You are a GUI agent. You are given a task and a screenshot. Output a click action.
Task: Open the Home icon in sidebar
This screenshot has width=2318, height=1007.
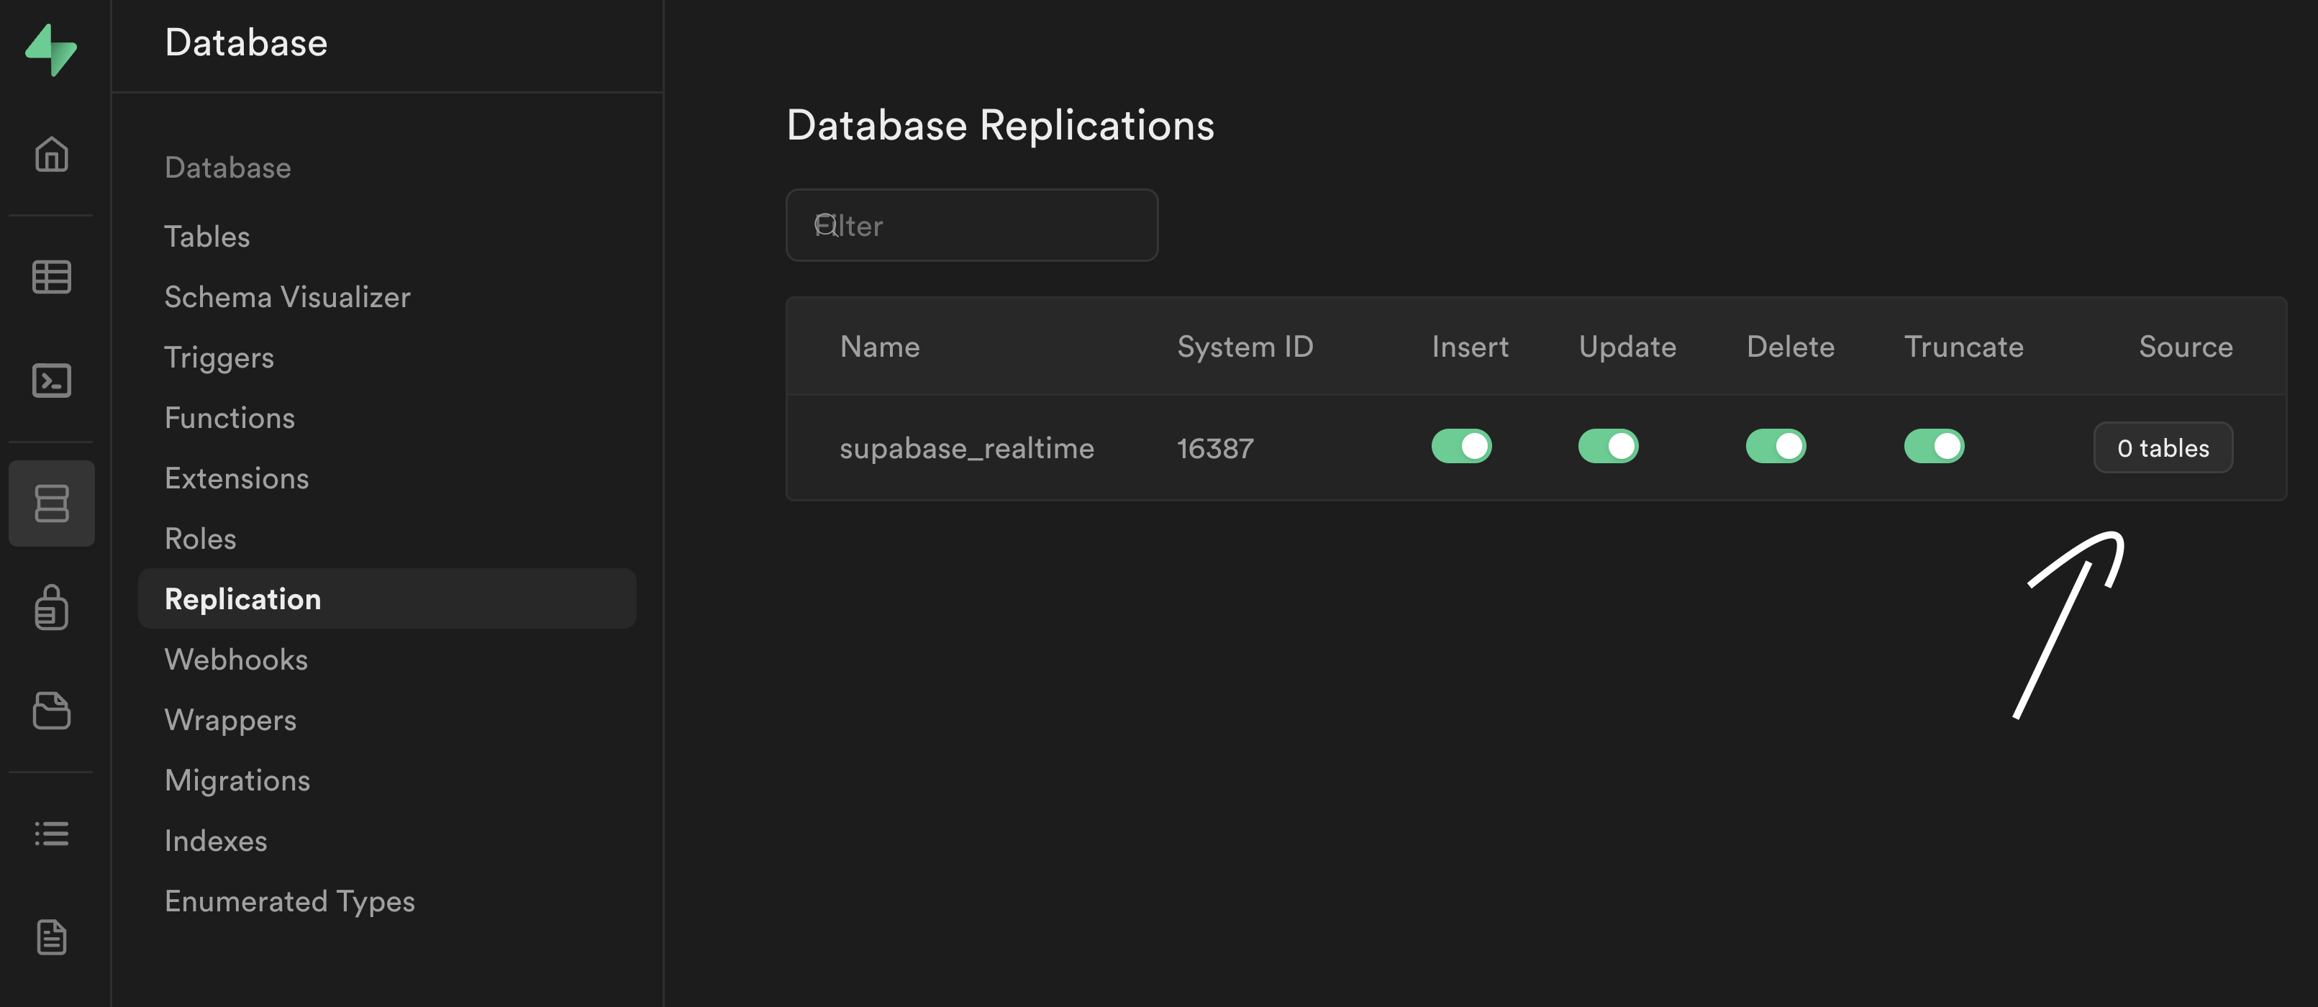(x=51, y=154)
